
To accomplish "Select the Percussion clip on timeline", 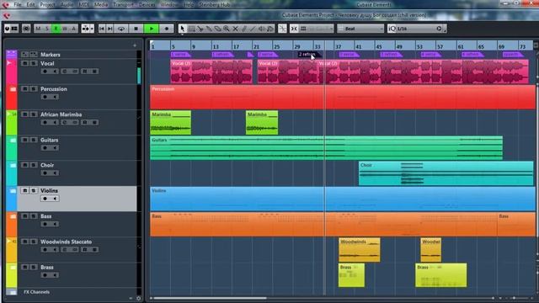I will (343, 98).
